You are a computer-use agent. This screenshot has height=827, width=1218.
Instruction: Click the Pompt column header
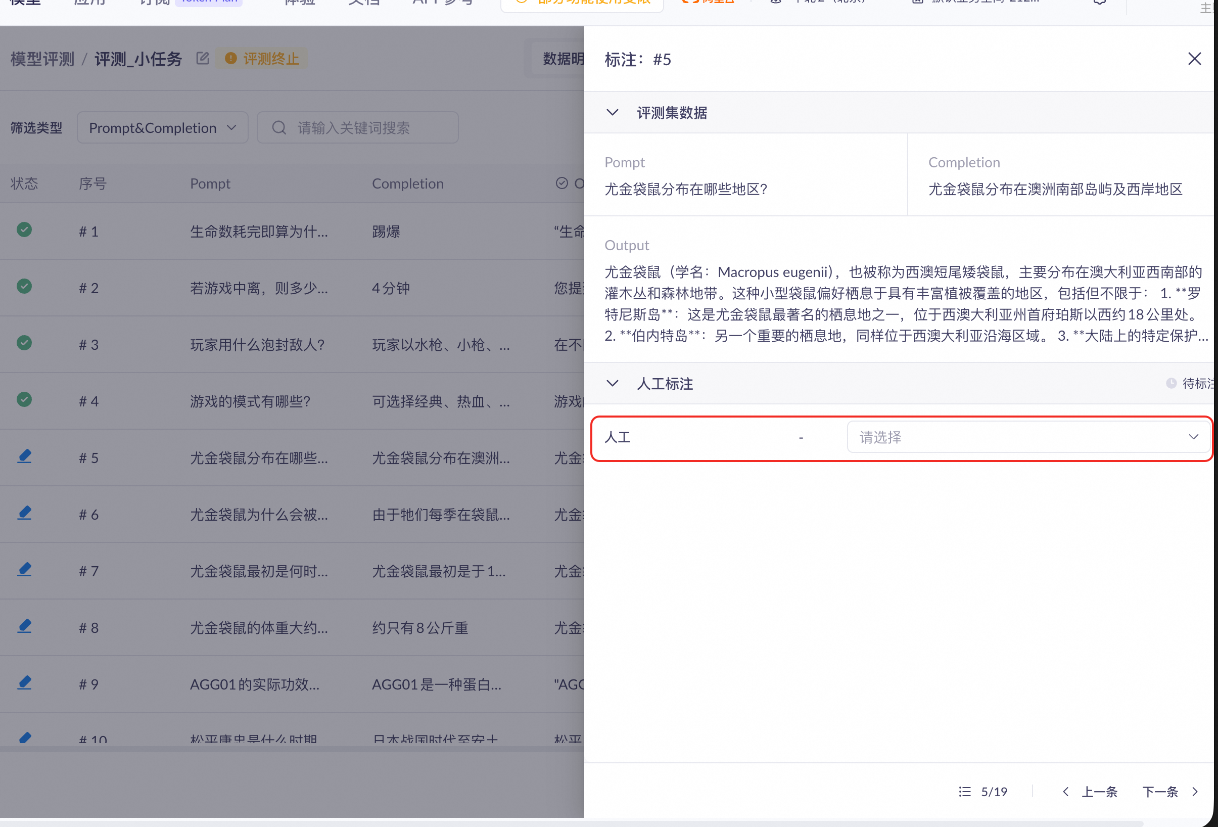pyautogui.click(x=210, y=183)
